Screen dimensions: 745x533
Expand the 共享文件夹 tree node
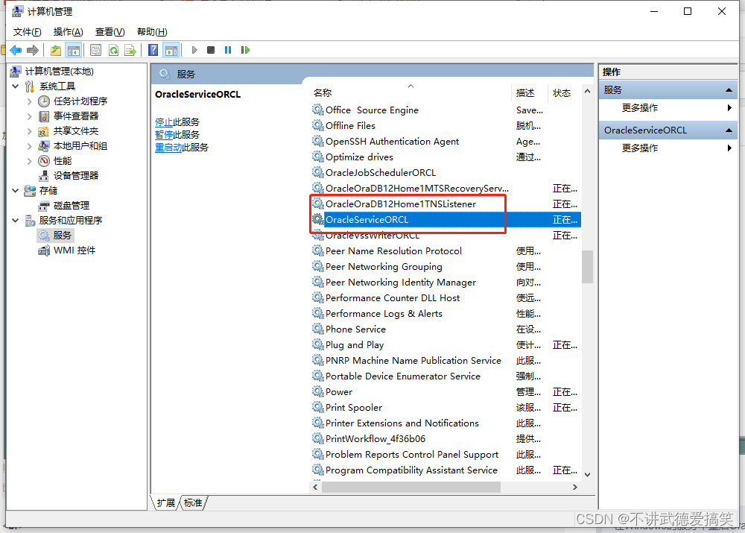click(30, 131)
